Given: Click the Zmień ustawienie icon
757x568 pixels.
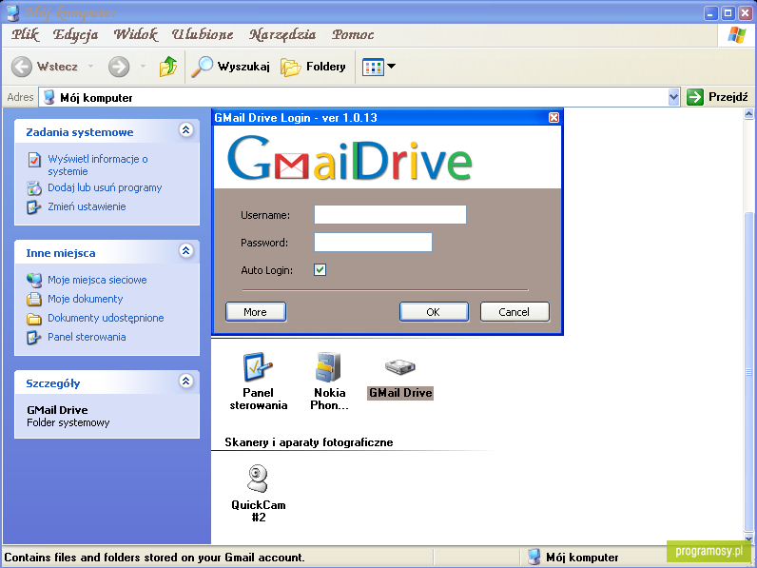Looking at the screenshot, I should coord(34,207).
